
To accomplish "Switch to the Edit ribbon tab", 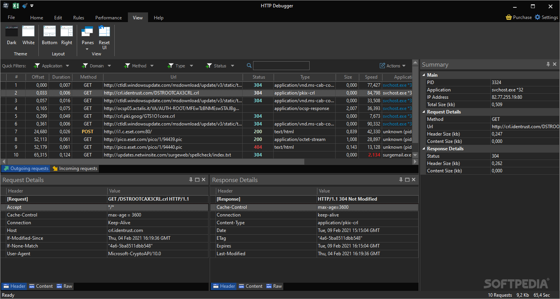I will tap(58, 18).
